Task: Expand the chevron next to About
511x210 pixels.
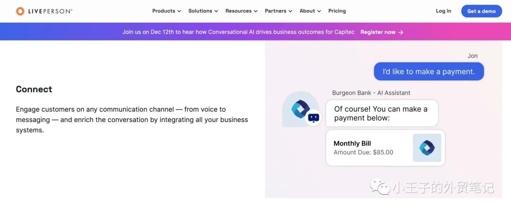Action: [x=319, y=11]
